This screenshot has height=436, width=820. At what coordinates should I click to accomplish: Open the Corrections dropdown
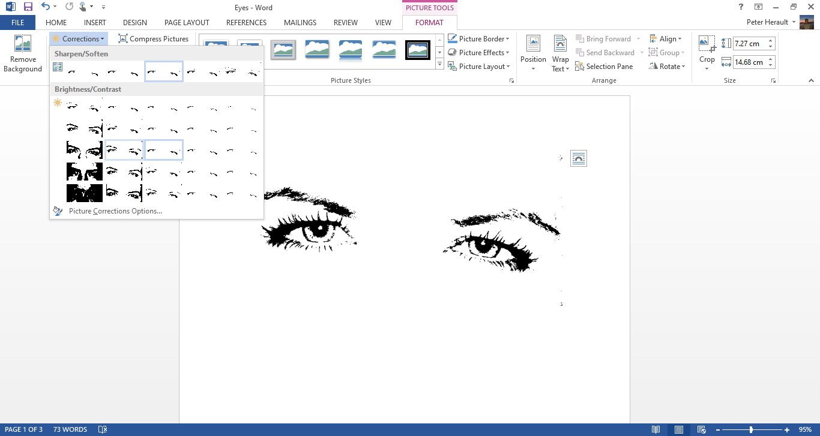coord(79,38)
